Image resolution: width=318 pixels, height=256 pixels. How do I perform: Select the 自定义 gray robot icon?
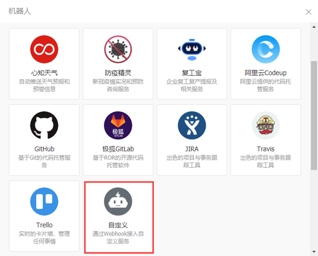[x=118, y=201]
